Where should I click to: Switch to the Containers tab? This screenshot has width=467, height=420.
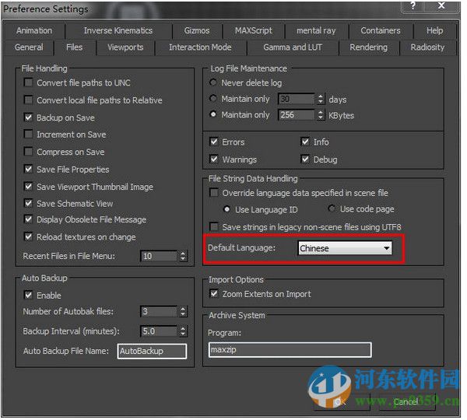click(381, 30)
